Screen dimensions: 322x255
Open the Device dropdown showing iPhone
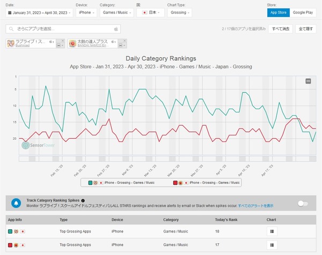86,13
